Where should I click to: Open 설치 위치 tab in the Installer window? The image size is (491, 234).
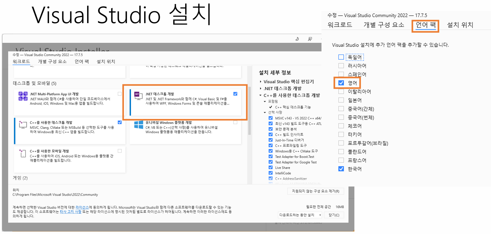pos(106,62)
